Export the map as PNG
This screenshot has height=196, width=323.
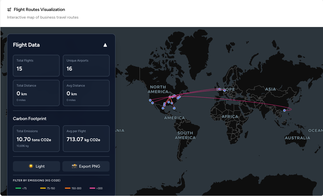coord(86,166)
